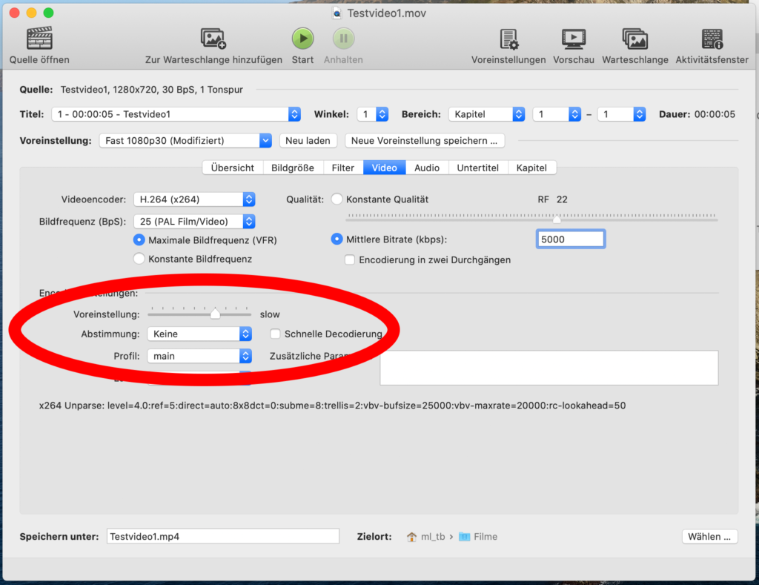This screenshot has height=585, width=759.
Task: Open the Videoencoder H.264 dropdown
Action: pyautogui.click(x=194, y=199)
